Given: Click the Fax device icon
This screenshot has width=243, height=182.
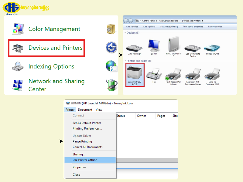Looking at the screenshot, I should (x=154, y=75).
